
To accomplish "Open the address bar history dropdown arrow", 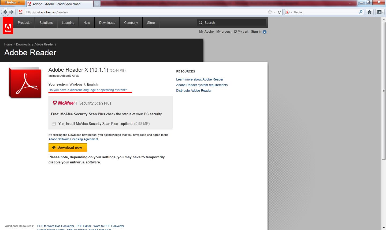I will click(x=274, y=12).
